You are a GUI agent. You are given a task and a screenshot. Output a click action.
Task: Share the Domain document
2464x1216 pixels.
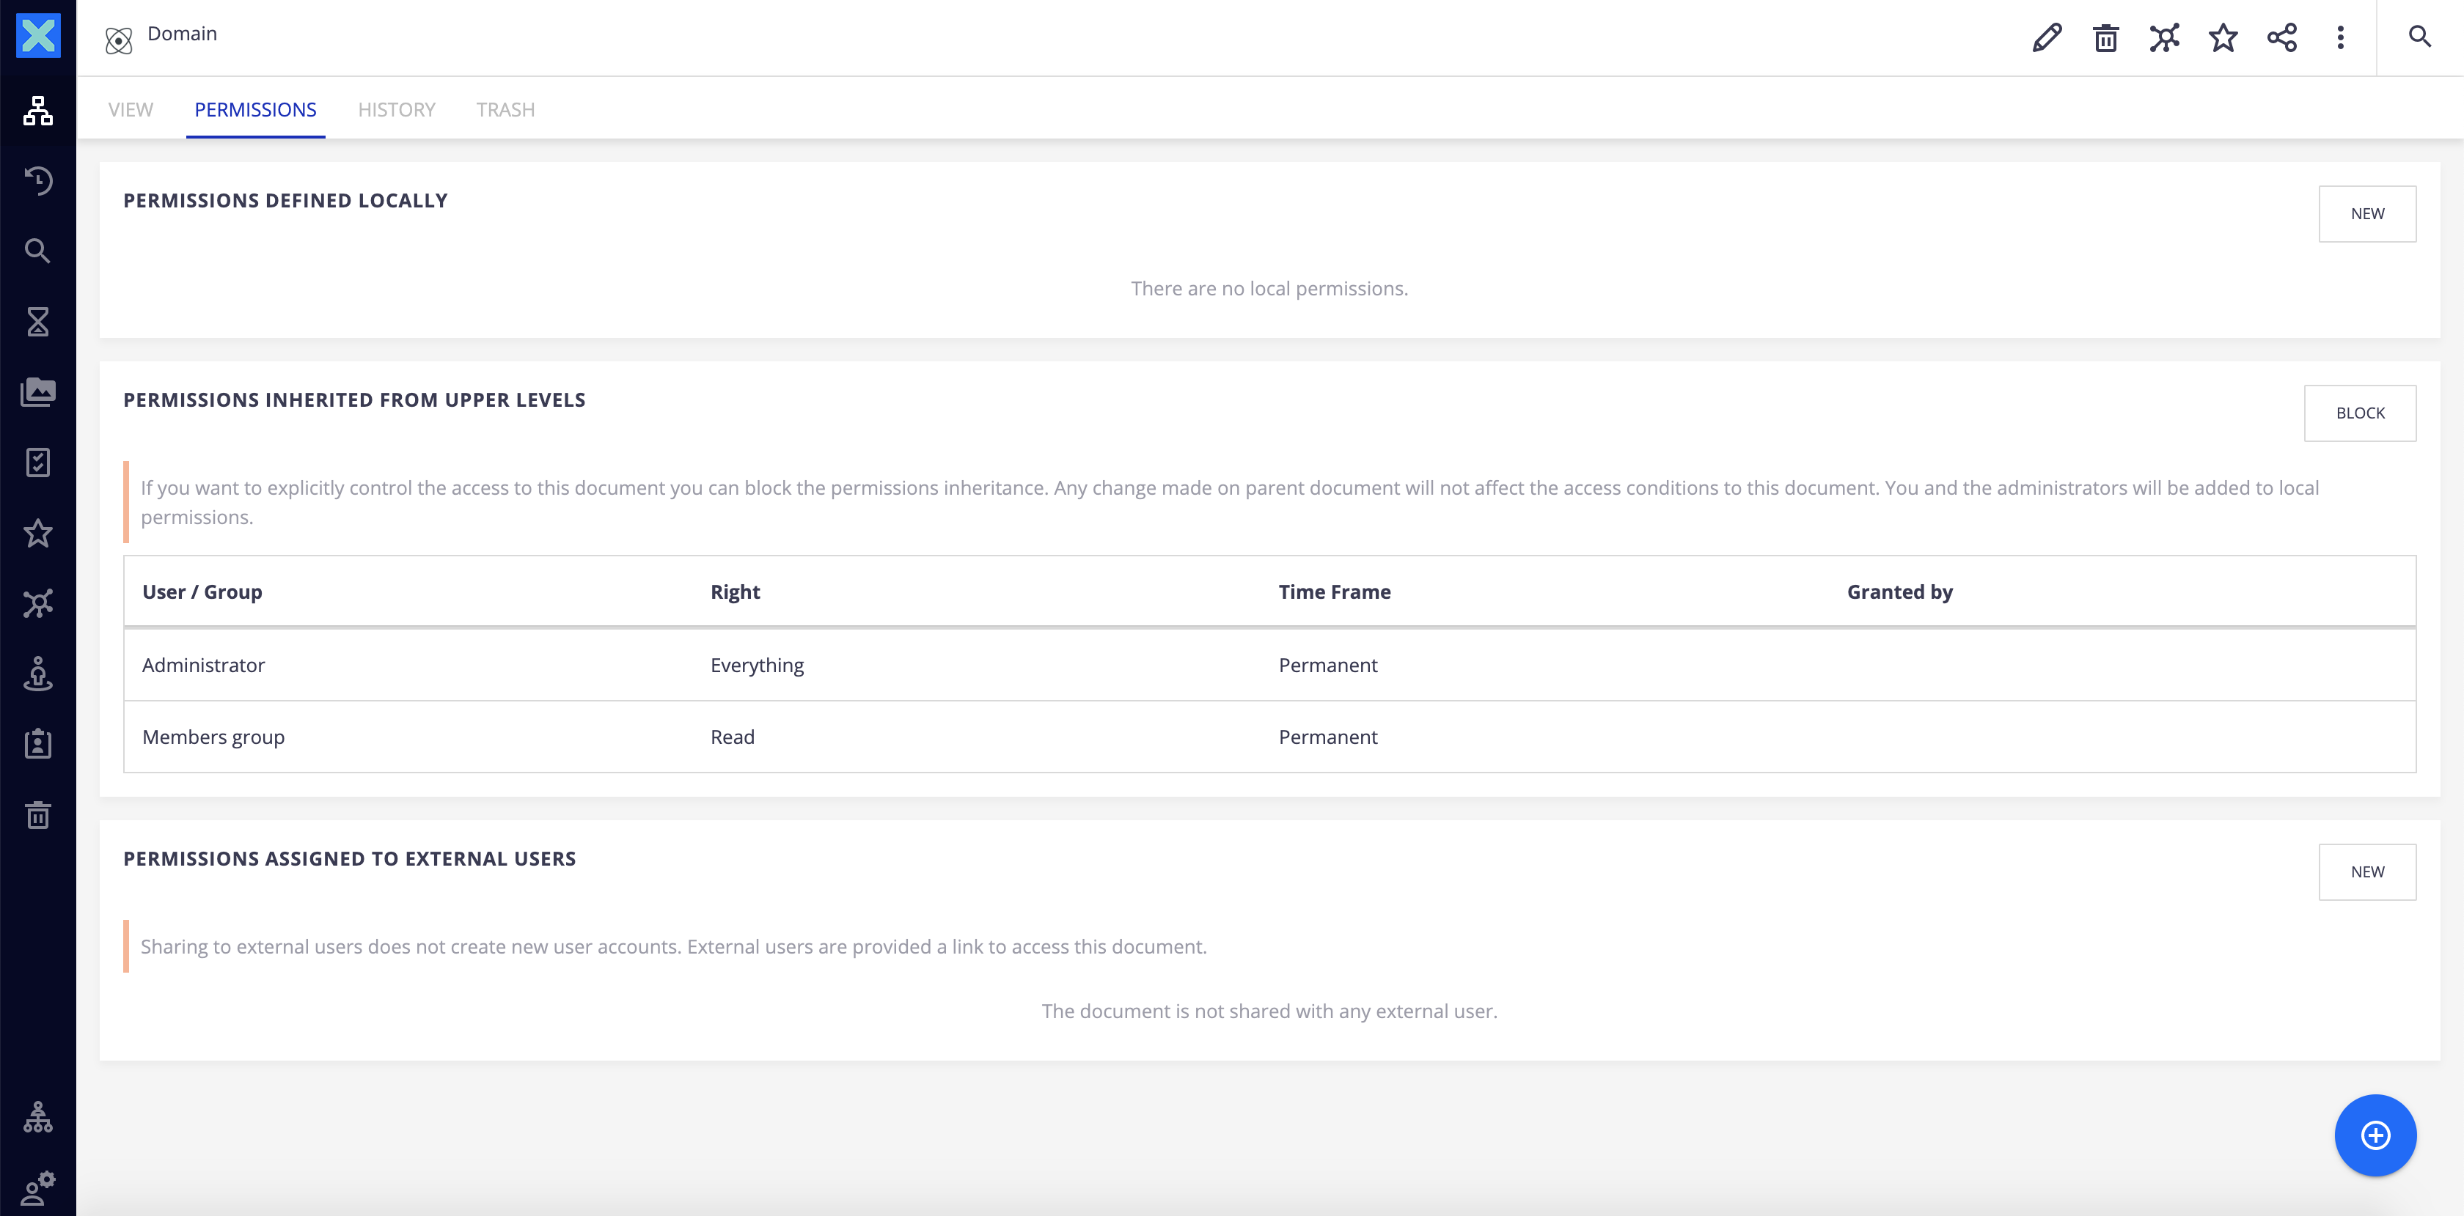[x=2282, y=38]
